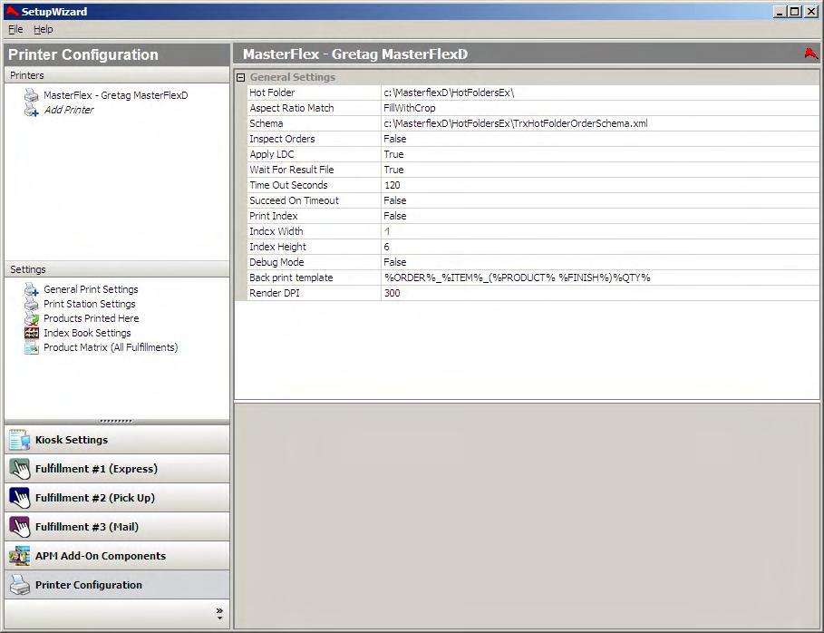
Task: Click the Products Printed Here icon
Action: 32,318
